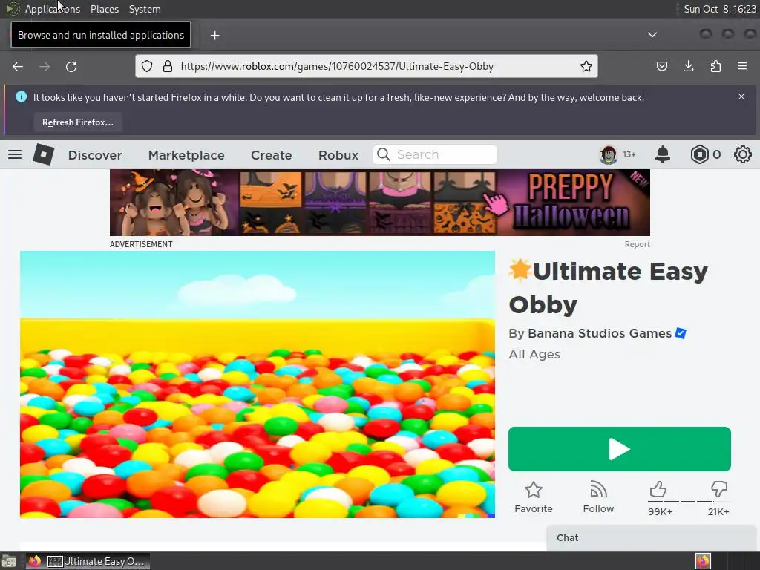Like the game with thumbs up
760x570 pixels.
click(x=658, y=490)
